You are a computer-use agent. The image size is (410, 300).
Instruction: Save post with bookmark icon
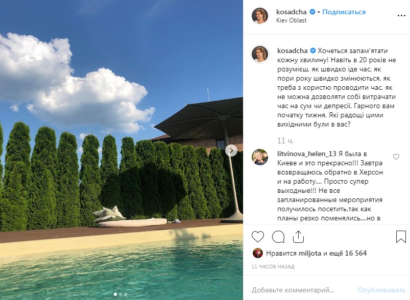(401, 237)
